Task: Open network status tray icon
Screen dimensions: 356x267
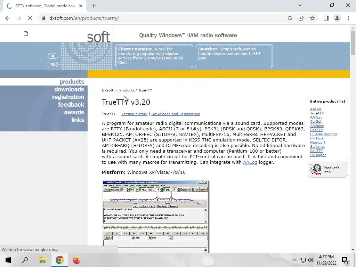Action: 303,260
